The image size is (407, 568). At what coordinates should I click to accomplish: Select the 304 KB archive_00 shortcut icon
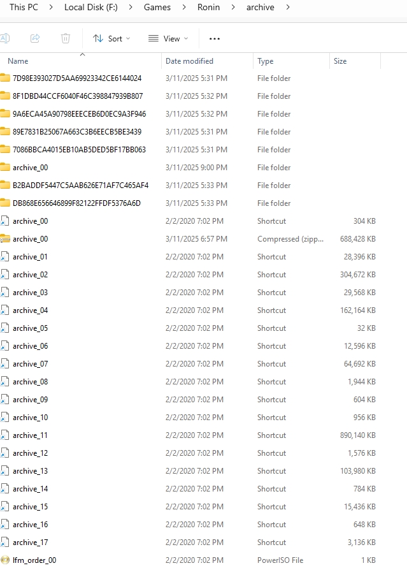pyautogui.click(x=4, y=221)
